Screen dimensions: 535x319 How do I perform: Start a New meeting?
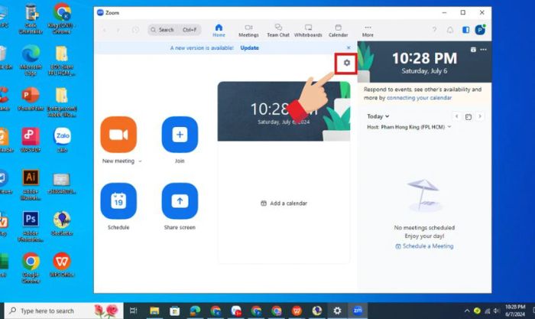pyautogui.click(x=118, y=135)
